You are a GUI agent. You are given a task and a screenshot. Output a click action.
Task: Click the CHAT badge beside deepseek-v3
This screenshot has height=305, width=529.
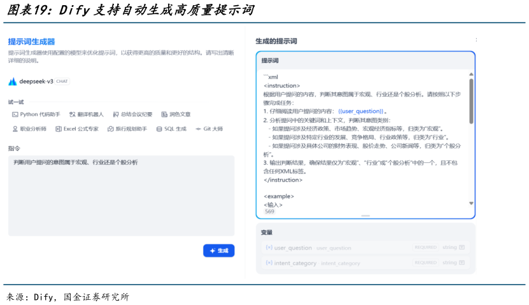pyautogui.click(x=62, y=82)
